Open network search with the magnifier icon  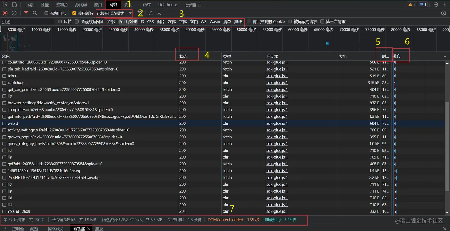pyautogui.click(x=35, y=13)
